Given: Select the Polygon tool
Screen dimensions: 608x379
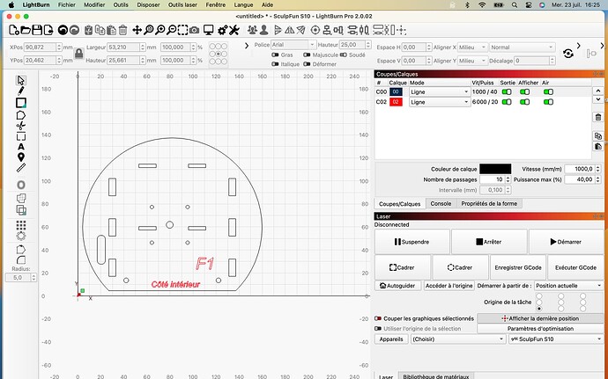Looking at the screenshot, I should (x=21, y=115).
